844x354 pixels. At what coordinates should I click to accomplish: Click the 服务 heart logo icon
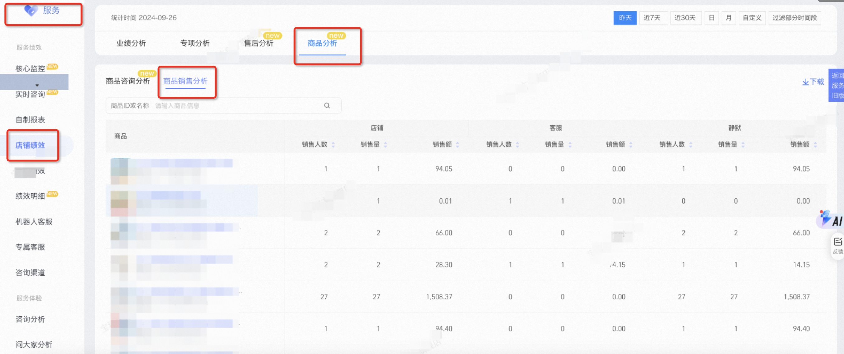point(31,11)
